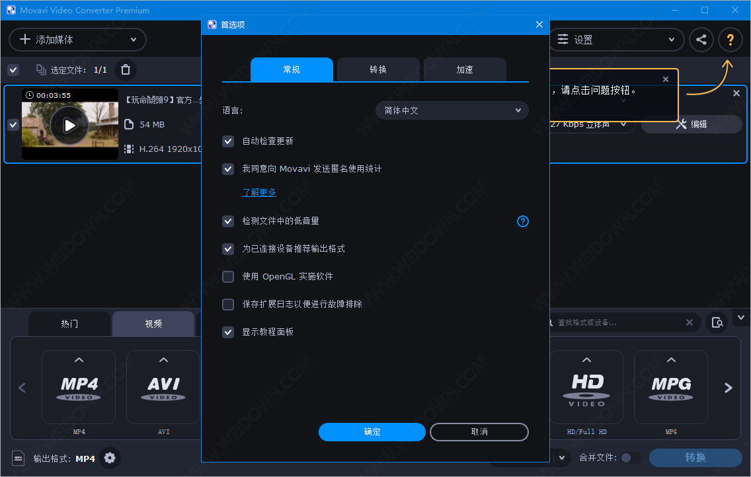This screenshot has height=477, width=751.
Task: Enable save extended logs checkbox
Action: pos(228,305)
